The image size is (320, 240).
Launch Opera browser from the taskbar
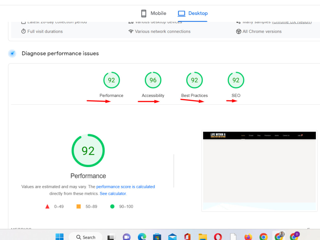tap(218, 237)
